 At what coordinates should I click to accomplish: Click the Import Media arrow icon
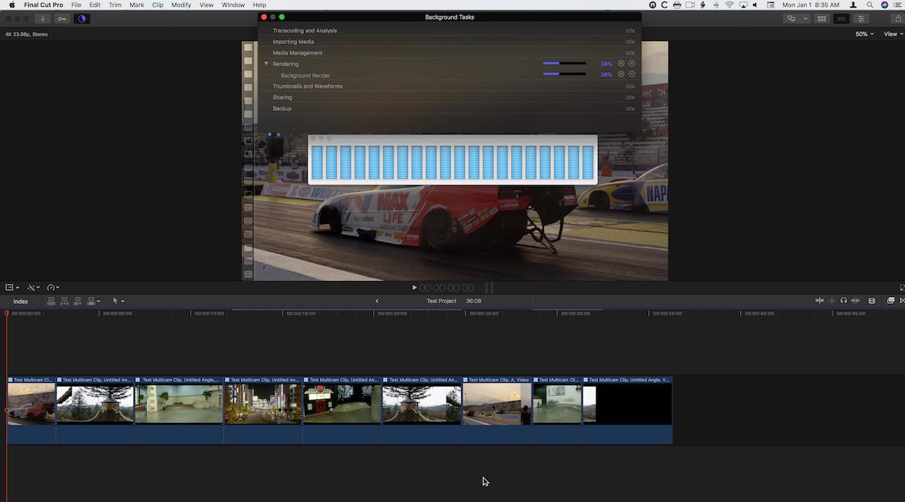[x=43, y=18]
